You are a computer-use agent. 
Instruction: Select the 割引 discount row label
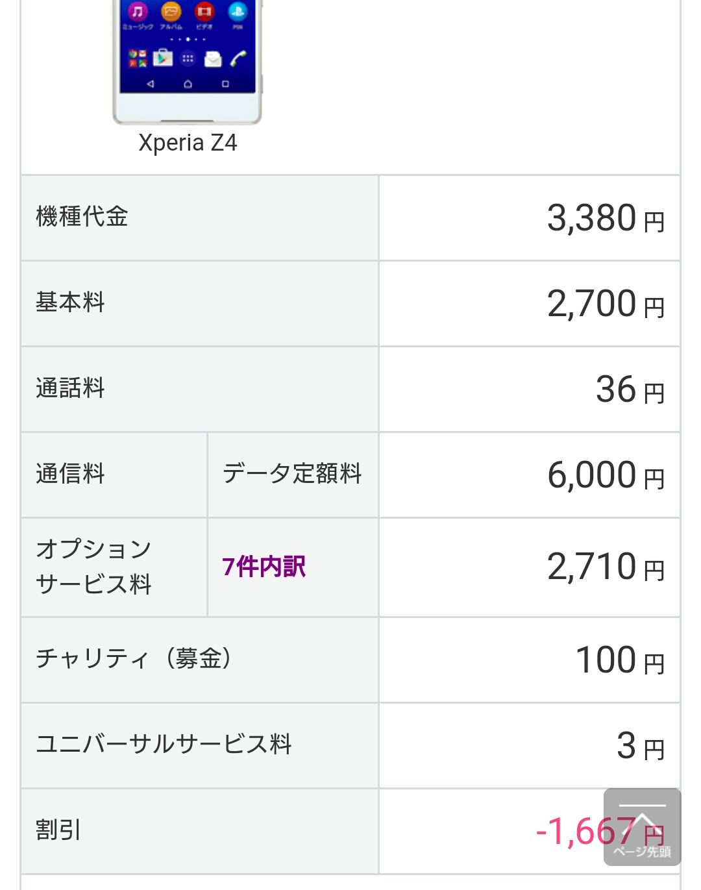point(58,830)
